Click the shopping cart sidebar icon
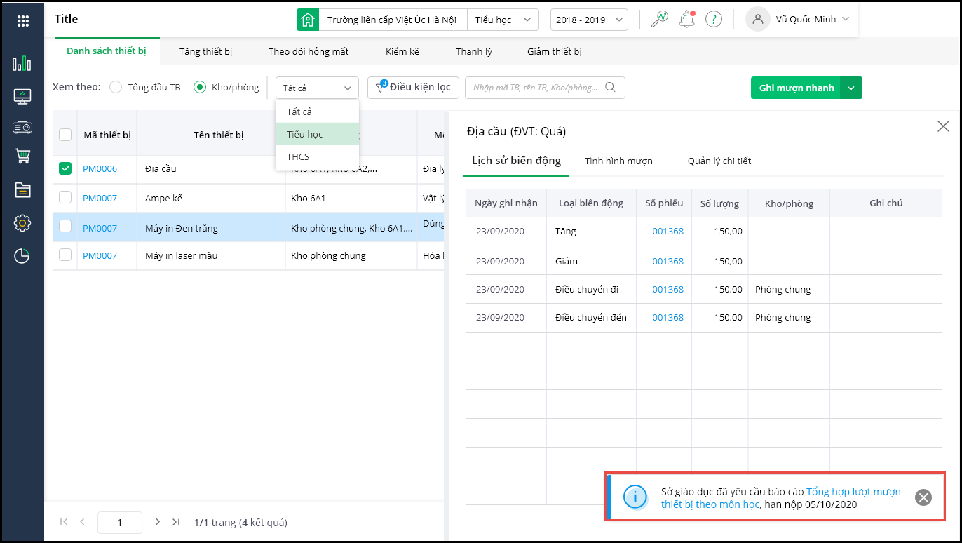Image resolution: width=962 pixels, height=543 pixels. [x=22, y=156]
